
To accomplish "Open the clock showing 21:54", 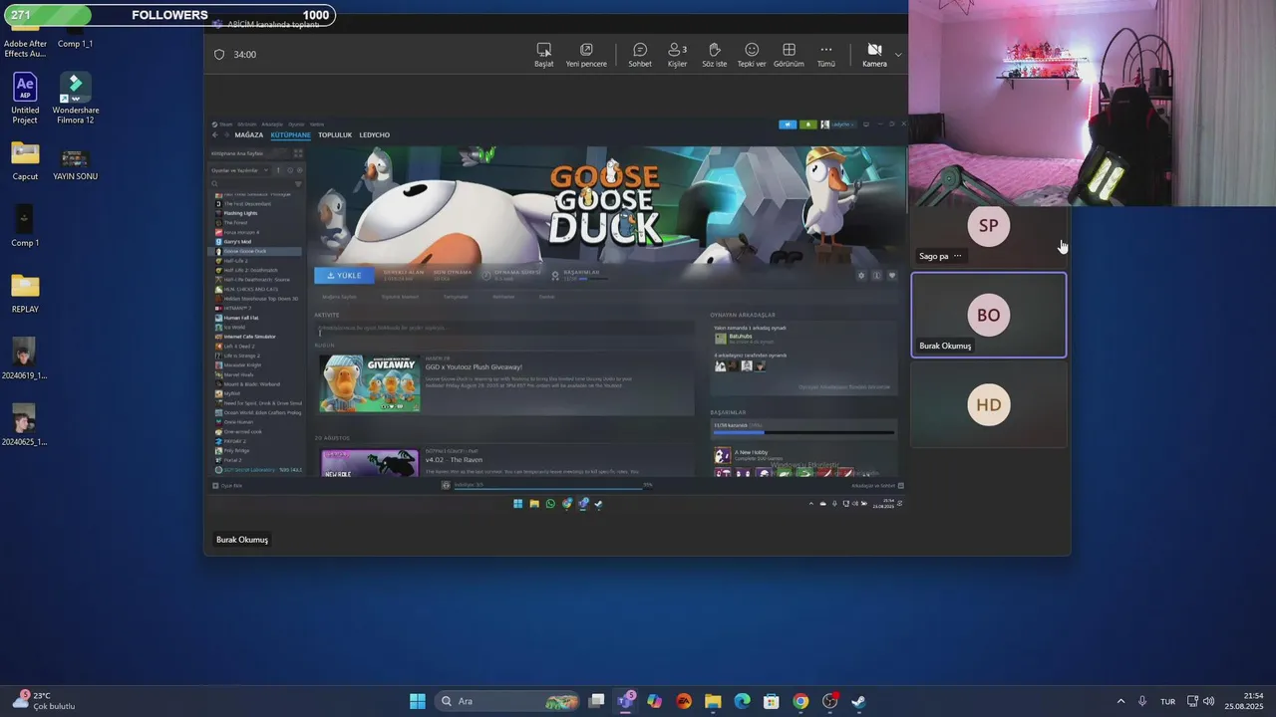I will (x=1245, y=701).
